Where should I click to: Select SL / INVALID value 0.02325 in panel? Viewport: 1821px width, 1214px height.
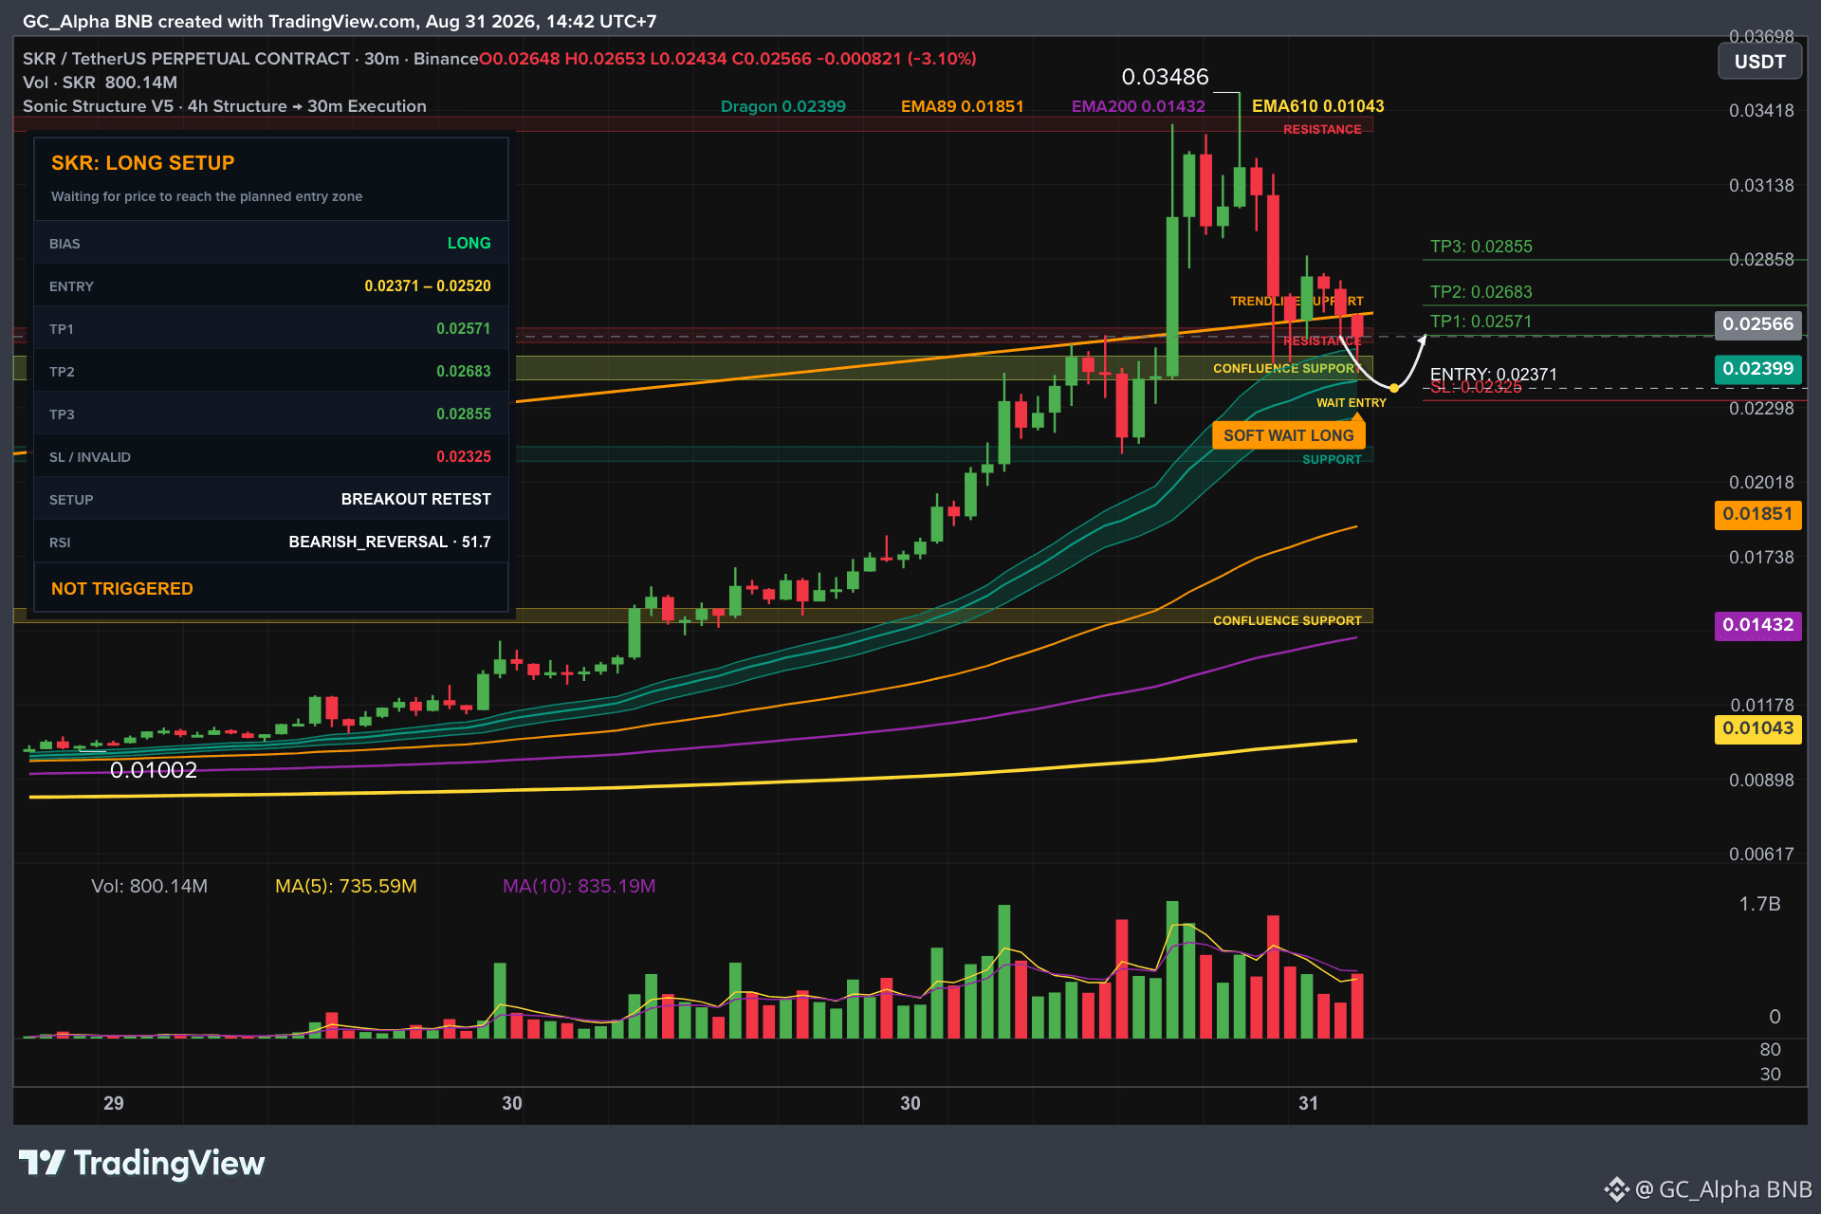pyautogui.click(x=464, y=456)
